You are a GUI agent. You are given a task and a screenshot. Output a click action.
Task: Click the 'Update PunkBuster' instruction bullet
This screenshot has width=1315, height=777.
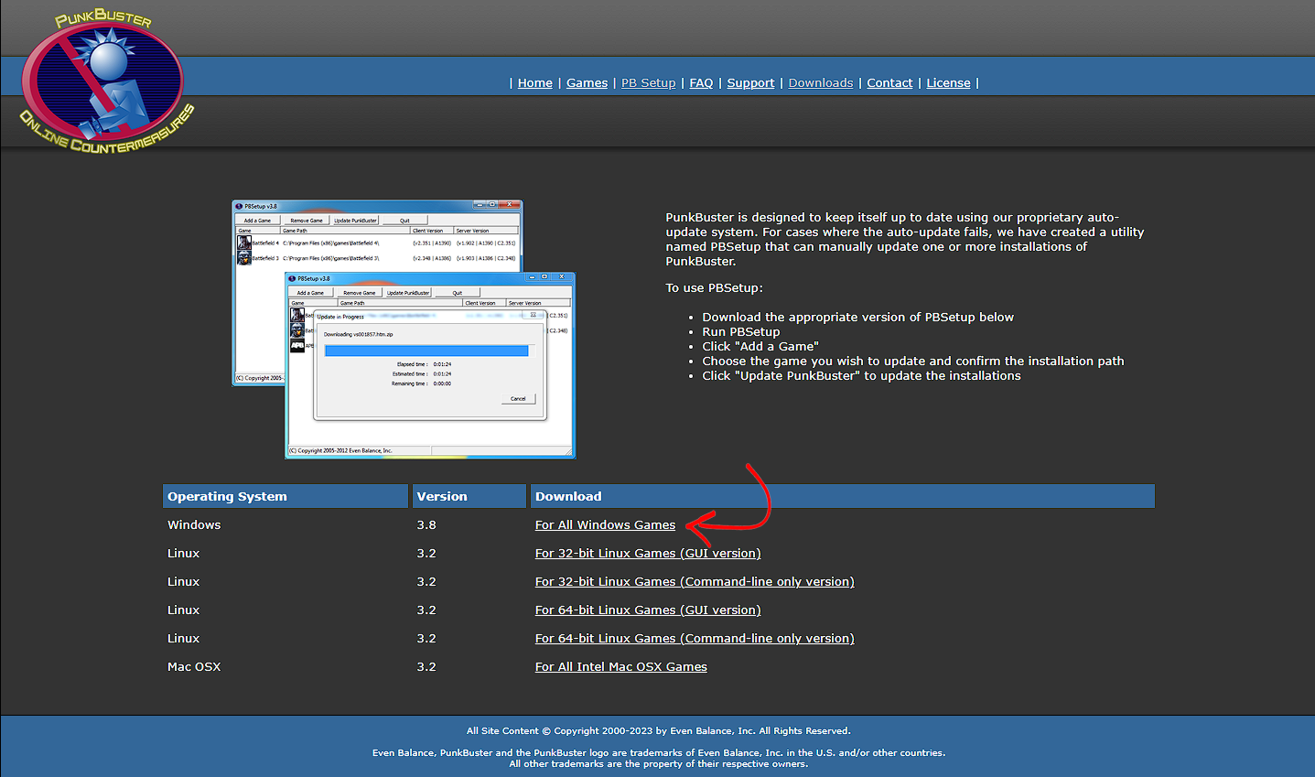pos(861,376)
